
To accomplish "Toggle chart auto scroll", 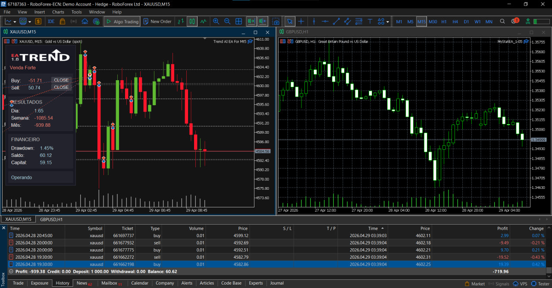I will (251, 22).
